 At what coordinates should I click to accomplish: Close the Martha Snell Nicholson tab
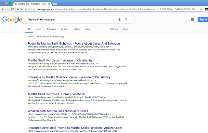pyautogui.click(x=49, y=4)
